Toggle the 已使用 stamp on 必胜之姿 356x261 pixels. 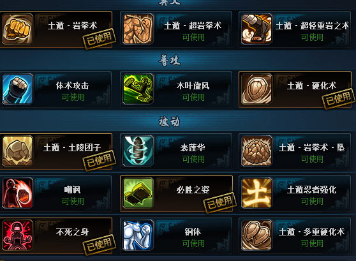(219, 202)
